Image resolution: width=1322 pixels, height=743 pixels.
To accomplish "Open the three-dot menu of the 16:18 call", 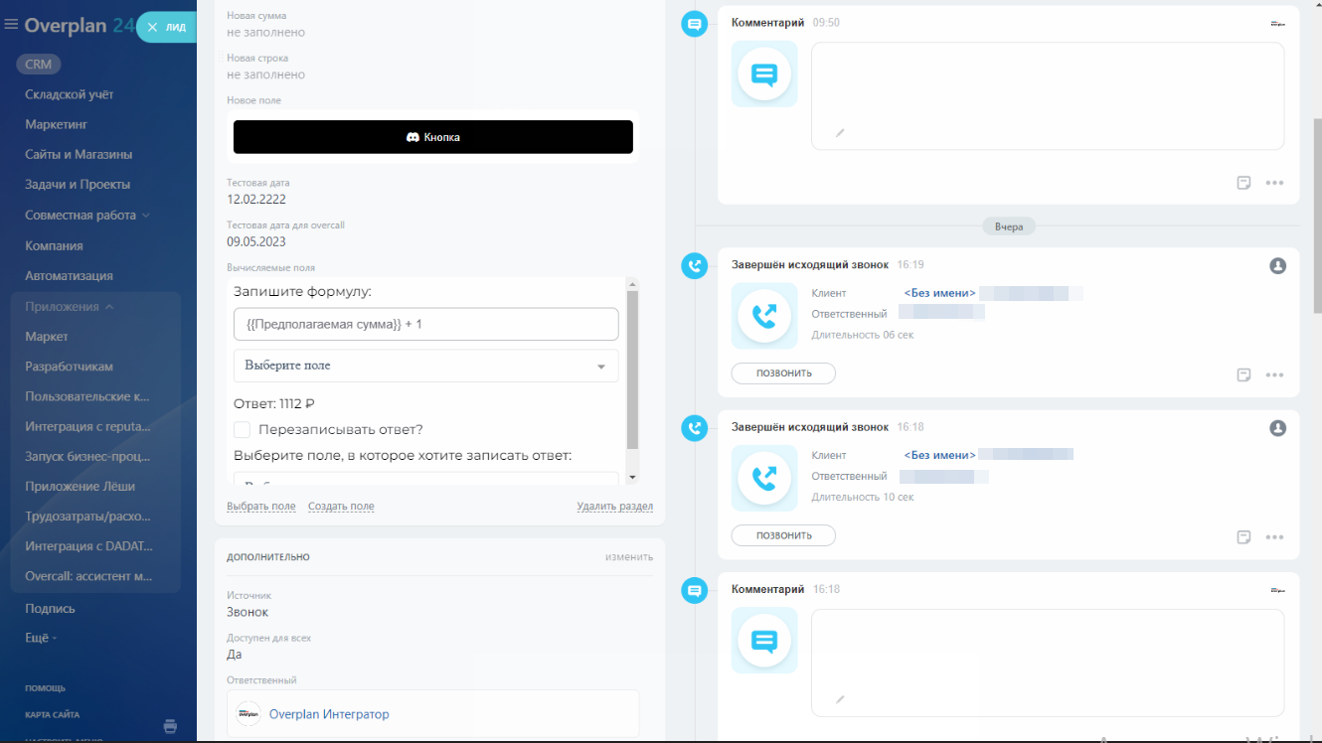I will click(x=1275, y=537).
